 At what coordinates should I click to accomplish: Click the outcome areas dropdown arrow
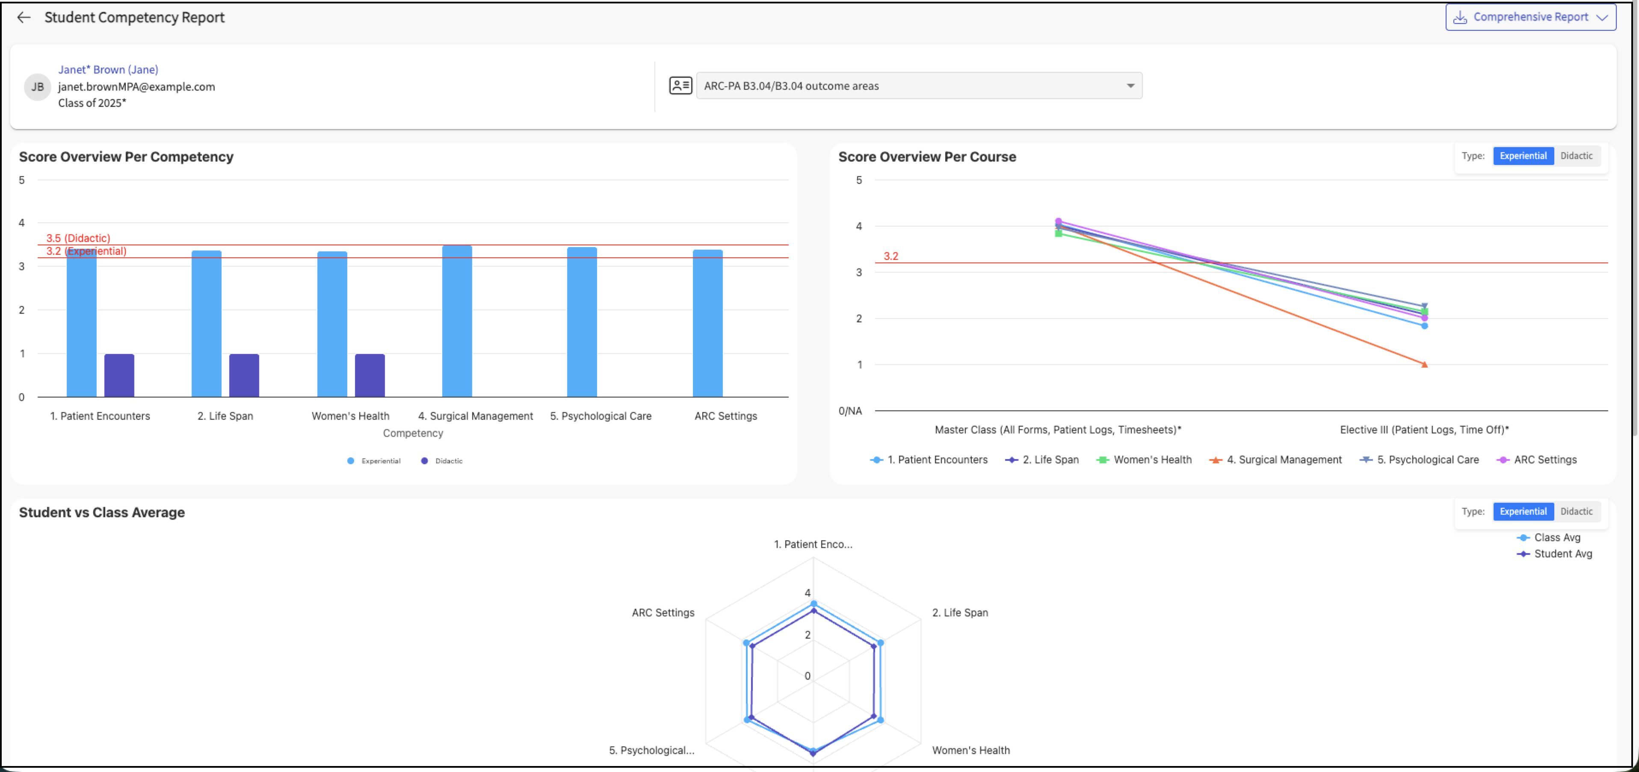point(1130,86)
